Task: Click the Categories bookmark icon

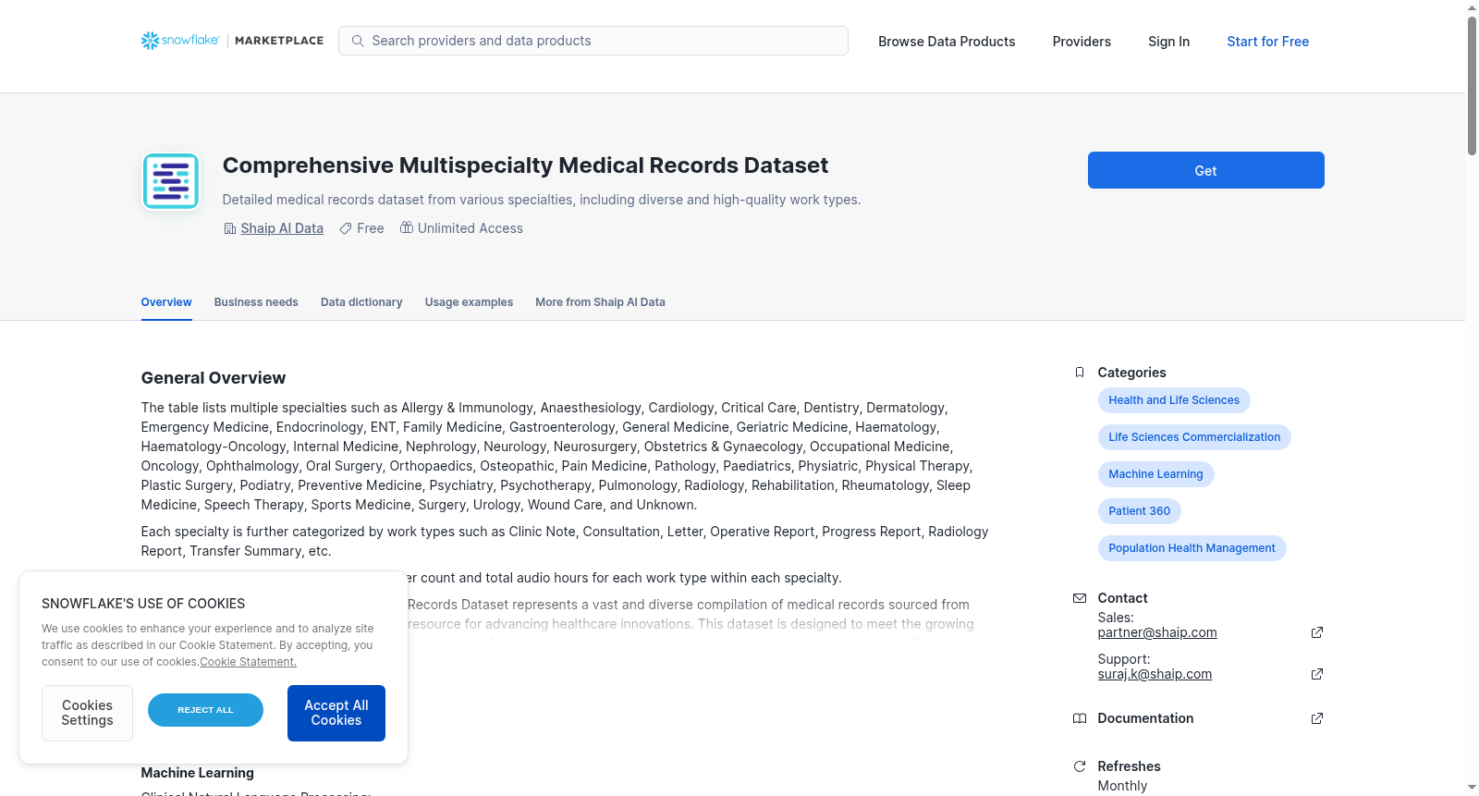Action: (1080, 373)
